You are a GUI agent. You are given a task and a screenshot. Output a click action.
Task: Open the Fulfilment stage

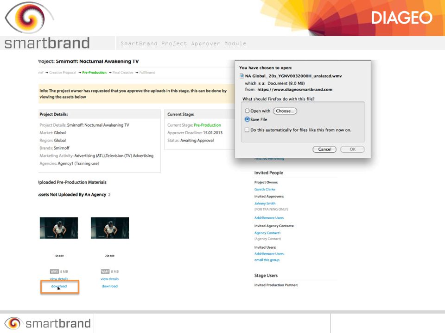click(147, 73)
